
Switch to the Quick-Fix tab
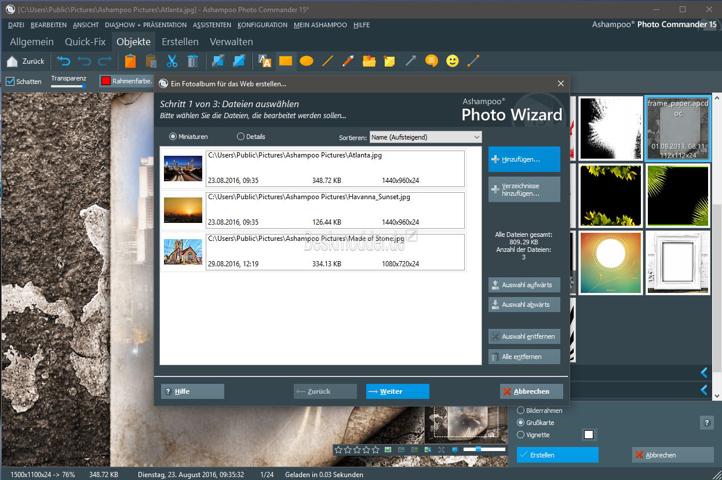[85, 42]
